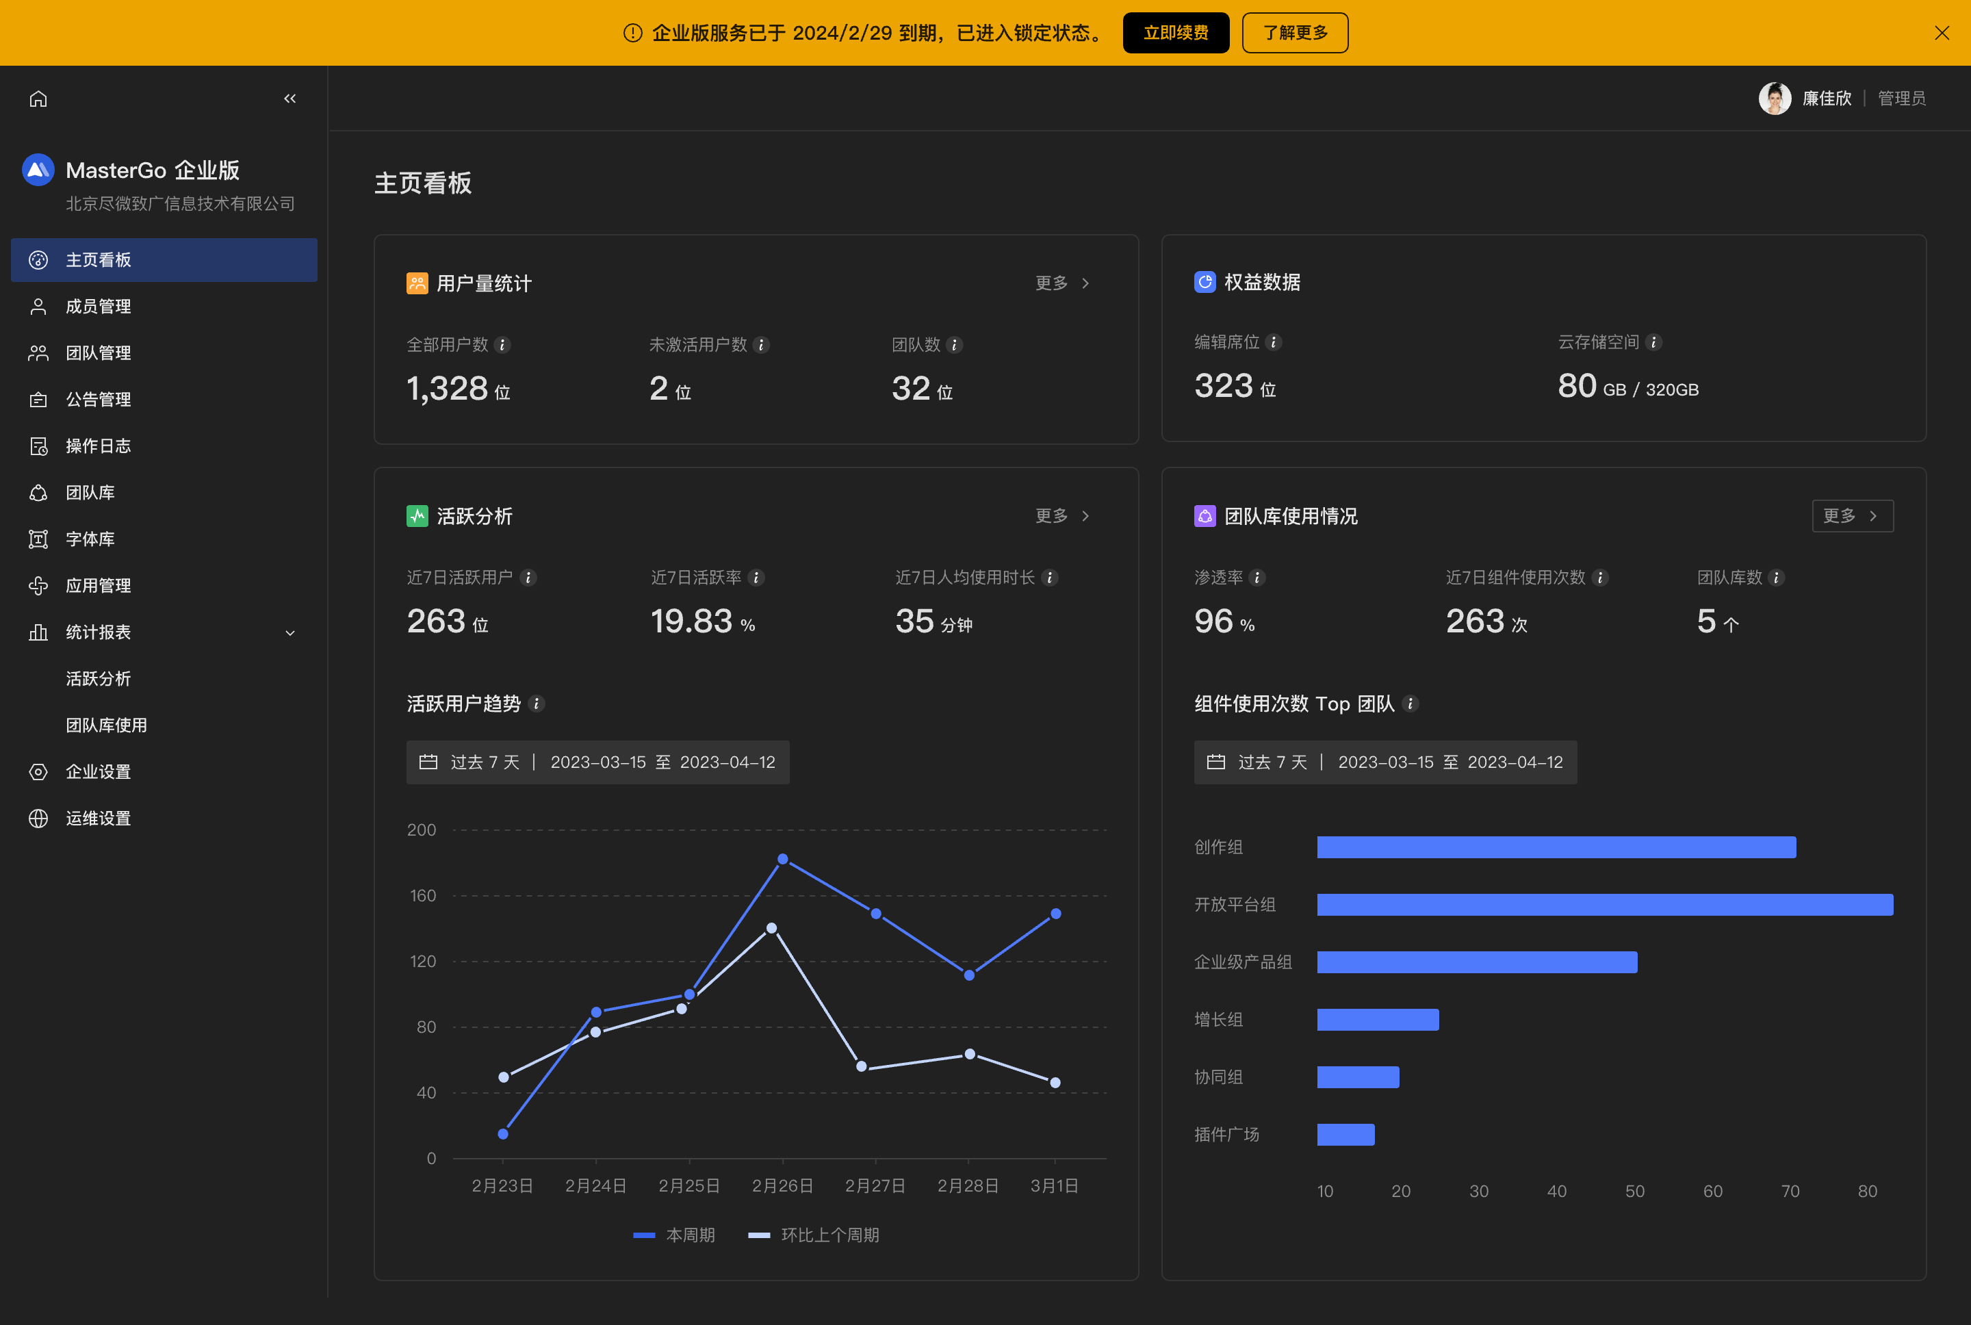Click the 协同组 bar
This screenshot has height=1325, width=1971.
[1358, 1077]
